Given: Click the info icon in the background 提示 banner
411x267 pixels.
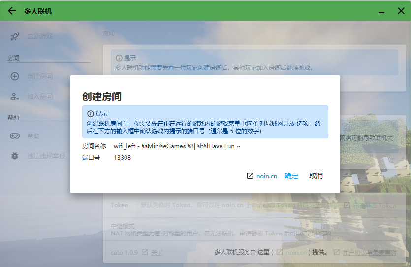Looking at the screenshot, I should 119,58.
